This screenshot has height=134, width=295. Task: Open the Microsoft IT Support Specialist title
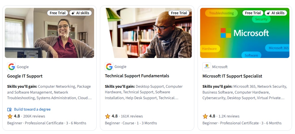click(x=232, y=76)
